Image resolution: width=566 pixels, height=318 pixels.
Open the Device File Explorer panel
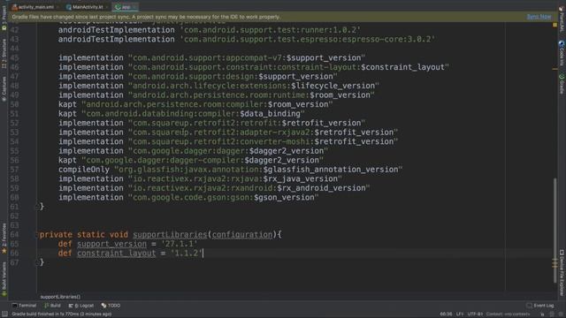coord(562,272)
